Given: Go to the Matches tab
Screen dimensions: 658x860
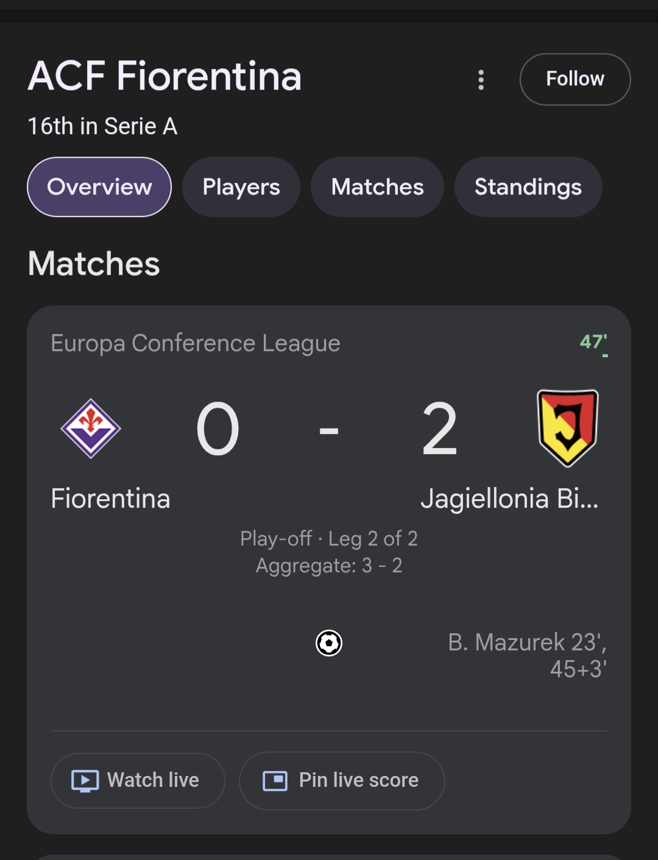Looking at the screenshot, I should pos(377,187).
